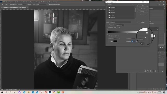Click the camera snapshot icon in right panel
This screenshot has width=167, height=94.
coord(160,47)
